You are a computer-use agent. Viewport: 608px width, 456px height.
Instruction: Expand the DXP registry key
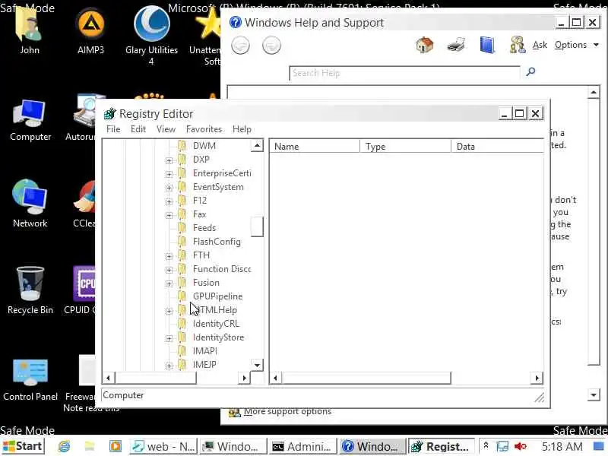(169, 160)
